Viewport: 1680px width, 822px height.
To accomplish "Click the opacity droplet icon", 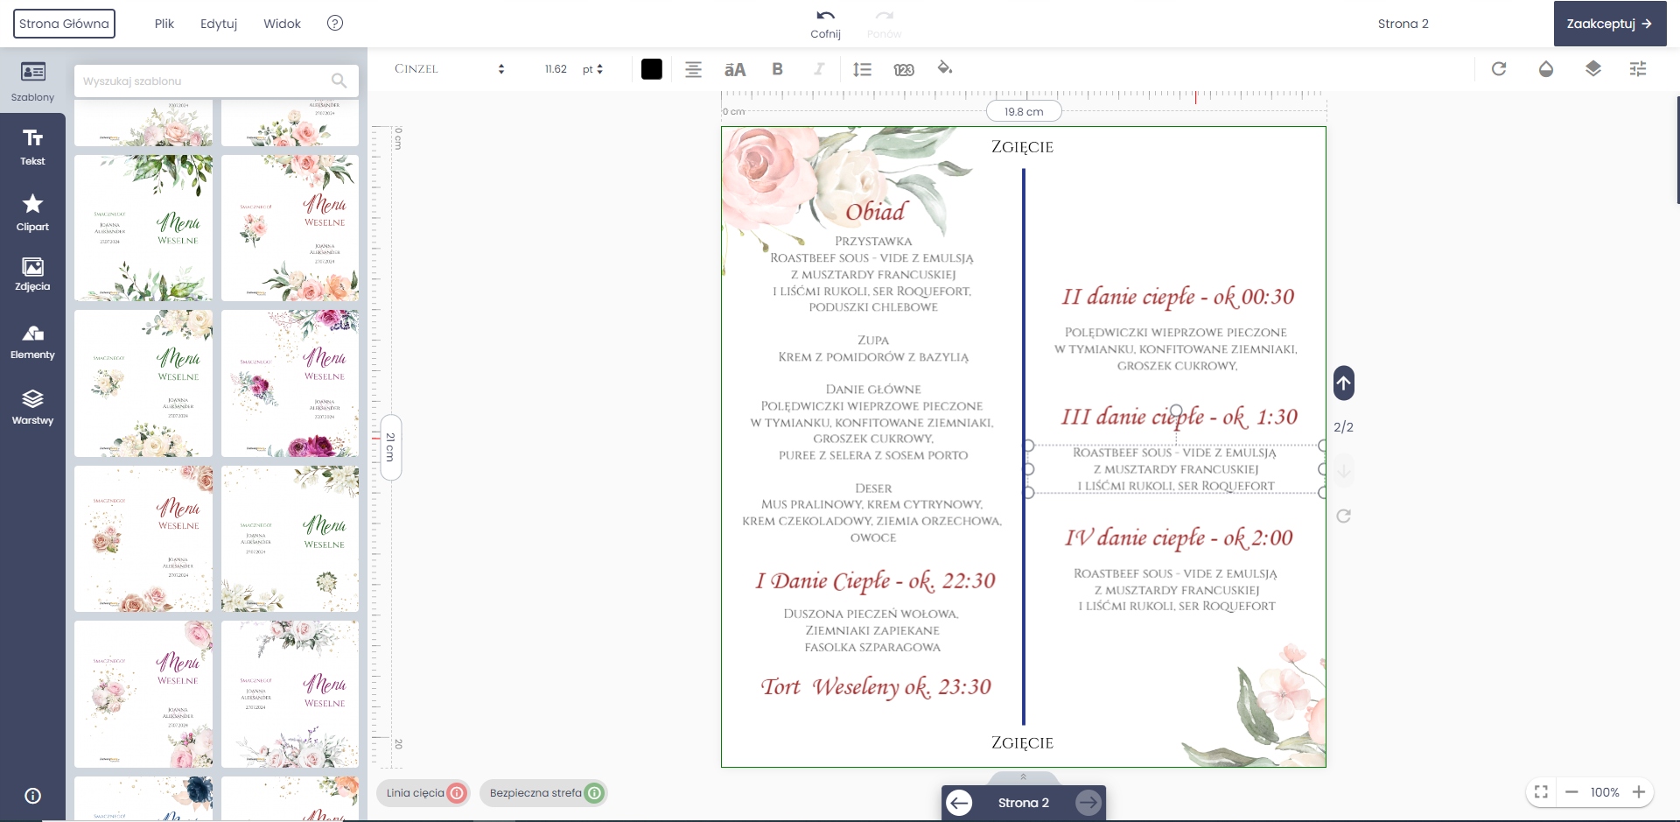I will tap(1546, 69).
